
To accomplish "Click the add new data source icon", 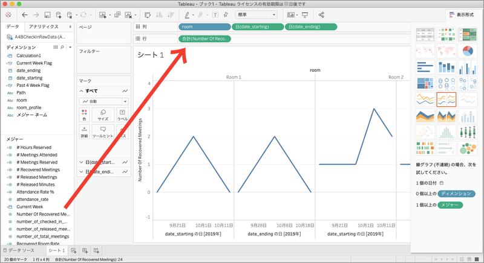I will click(58, 14).
